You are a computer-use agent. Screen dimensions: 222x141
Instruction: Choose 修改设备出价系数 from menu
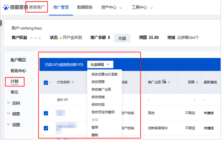tap(105, 74)
